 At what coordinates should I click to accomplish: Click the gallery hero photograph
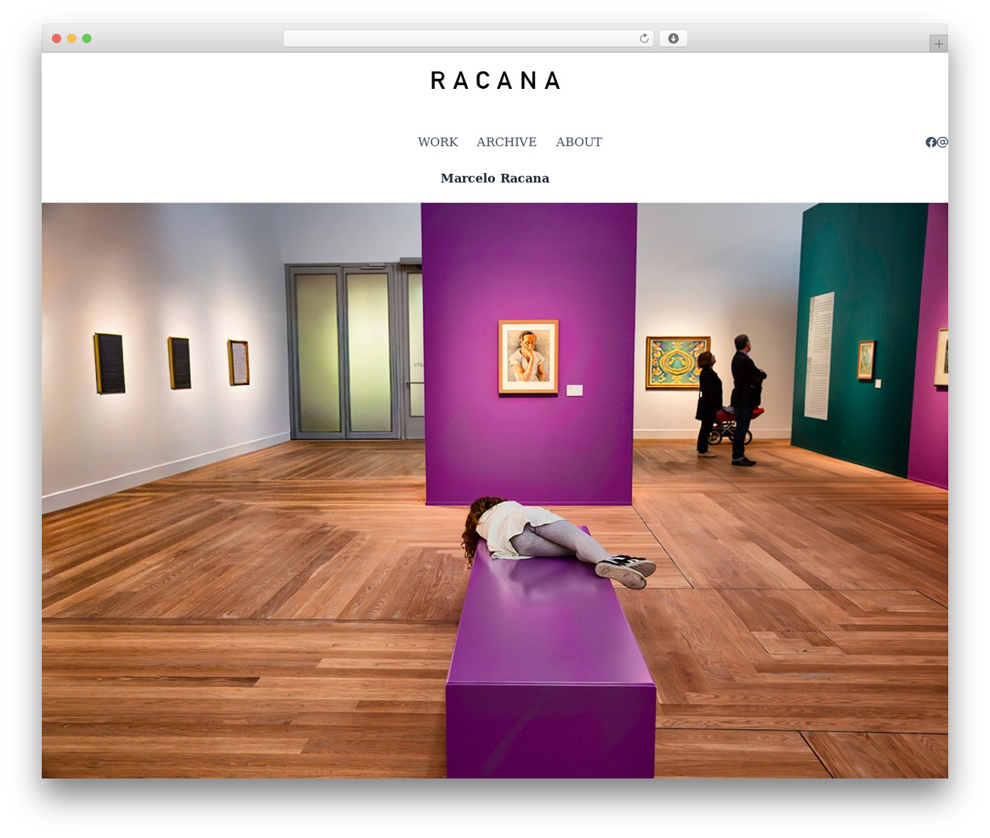[495, 490]
